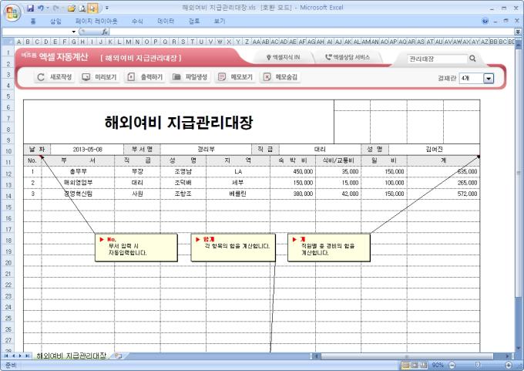Click the Zoom Out minus button

click(x=452, y=366)
